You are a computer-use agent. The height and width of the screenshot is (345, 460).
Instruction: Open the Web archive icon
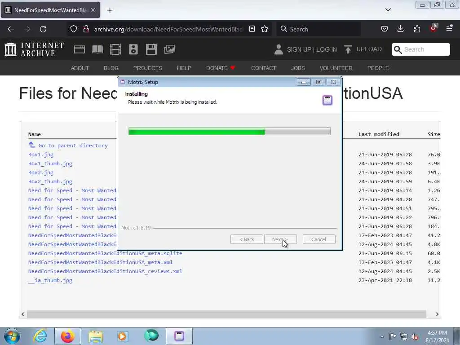pos(79,49)
